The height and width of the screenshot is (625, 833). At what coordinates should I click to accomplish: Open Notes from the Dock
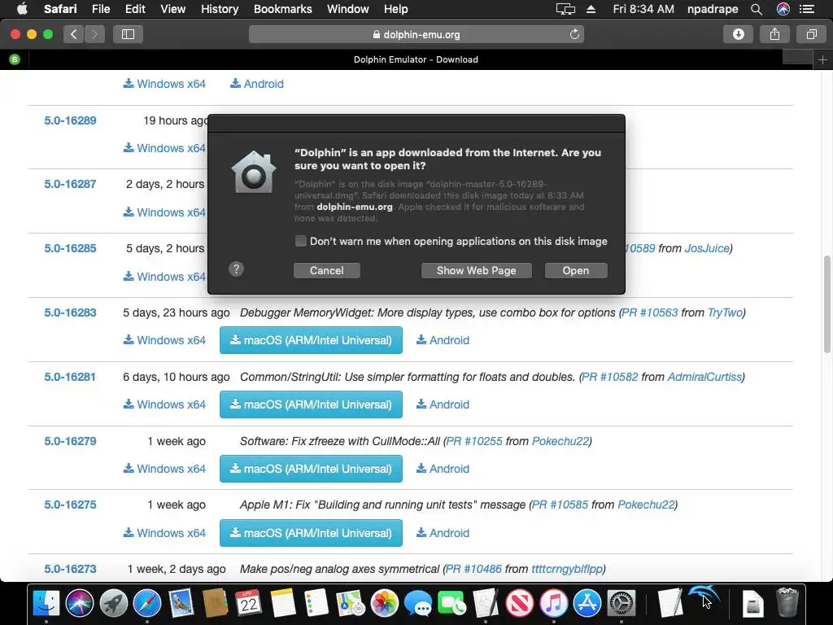pos(282,603)
